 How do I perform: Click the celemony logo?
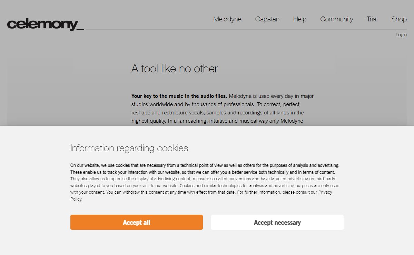point(46,24)
